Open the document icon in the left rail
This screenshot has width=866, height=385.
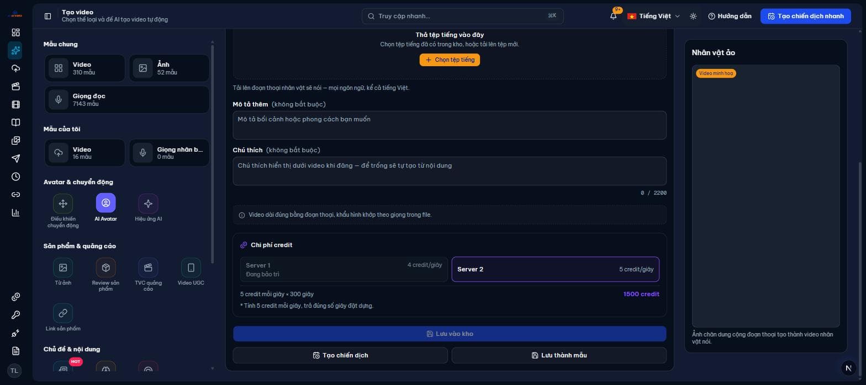(x=15, y=351)
